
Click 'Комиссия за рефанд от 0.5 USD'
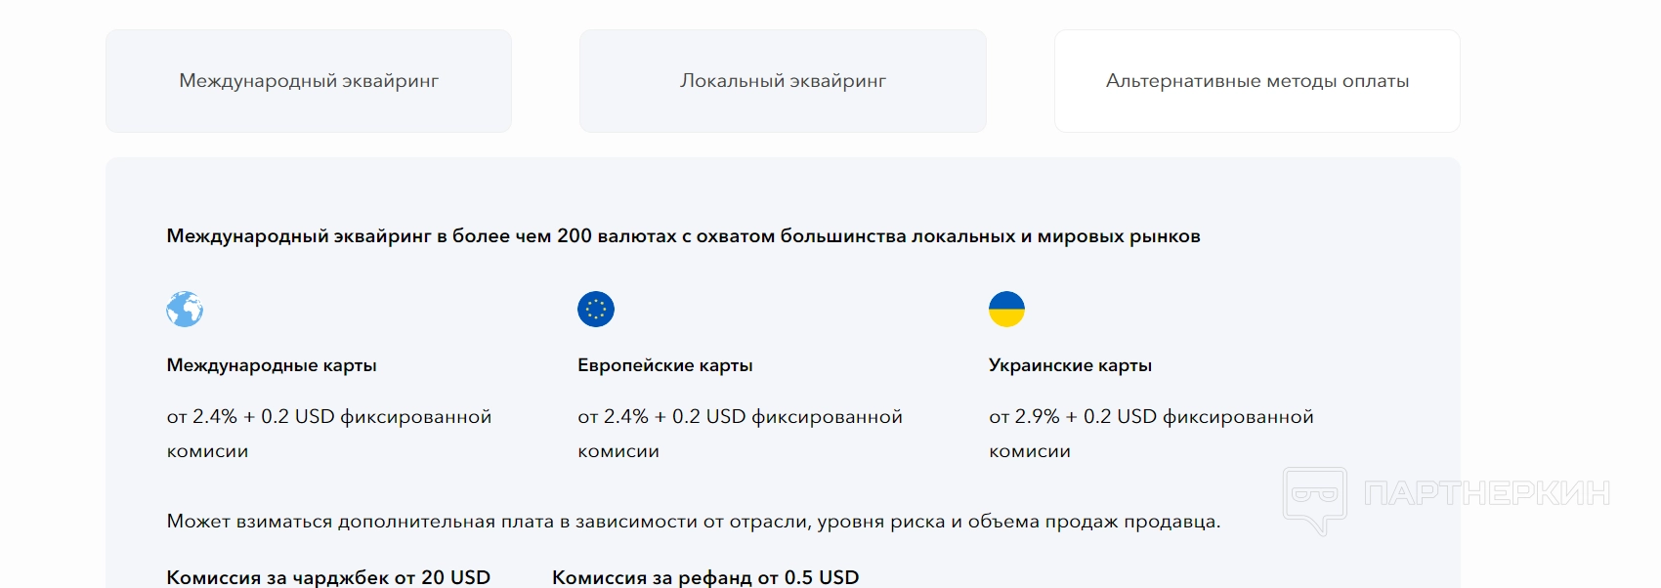click(x=705, y=577)
